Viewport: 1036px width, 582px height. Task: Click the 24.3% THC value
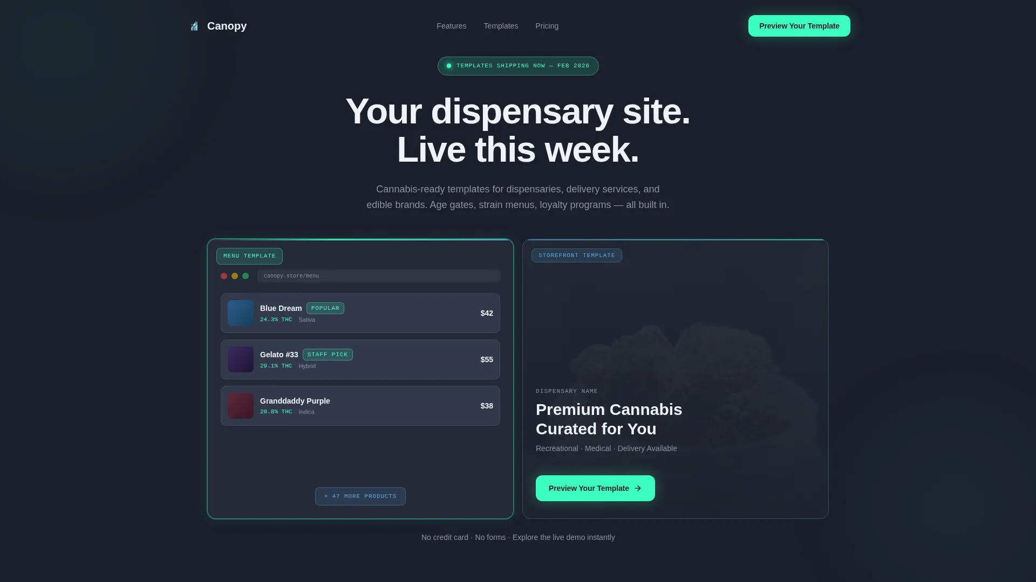(x=276, y=320)
